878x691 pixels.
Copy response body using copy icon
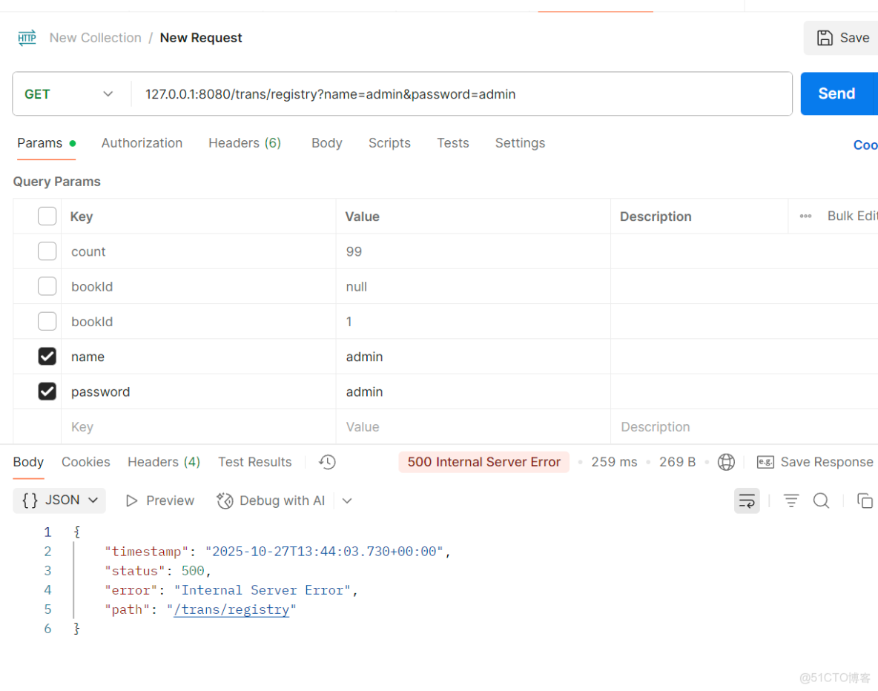[865, 500]
